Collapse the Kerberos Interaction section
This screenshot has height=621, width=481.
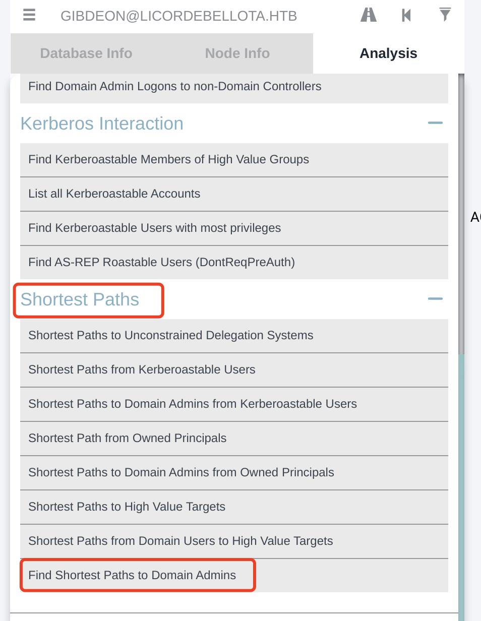435,123
